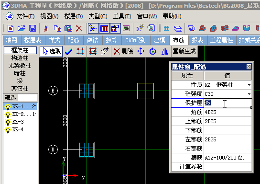The width and height of the screenshot is (260, 184).
Task: Open 帮助(H) menu
Action: (172, 16)
